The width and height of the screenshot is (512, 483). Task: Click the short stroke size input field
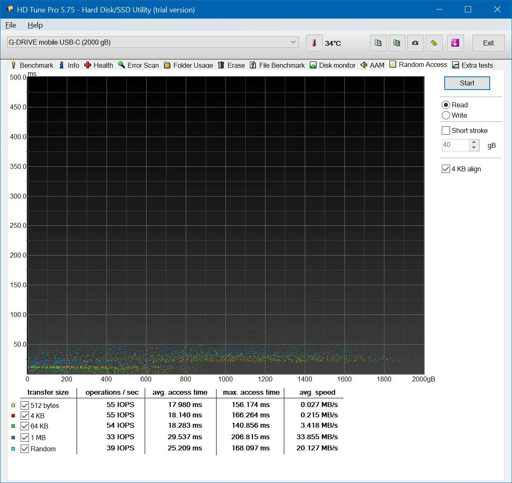point(455,145)
